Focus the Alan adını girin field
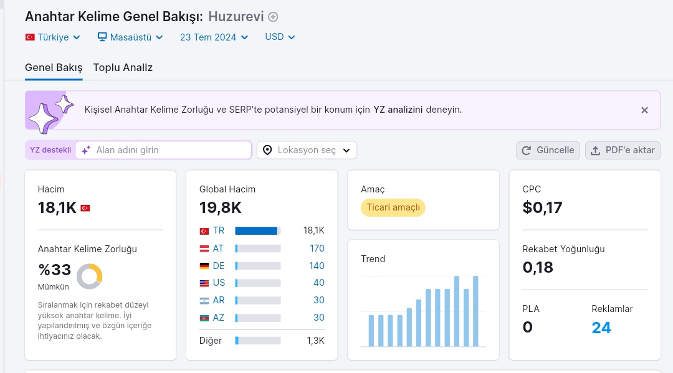Image resolution: width=673 pixels, height=373 pixels. pyautogui.click(x=163, y=150)
